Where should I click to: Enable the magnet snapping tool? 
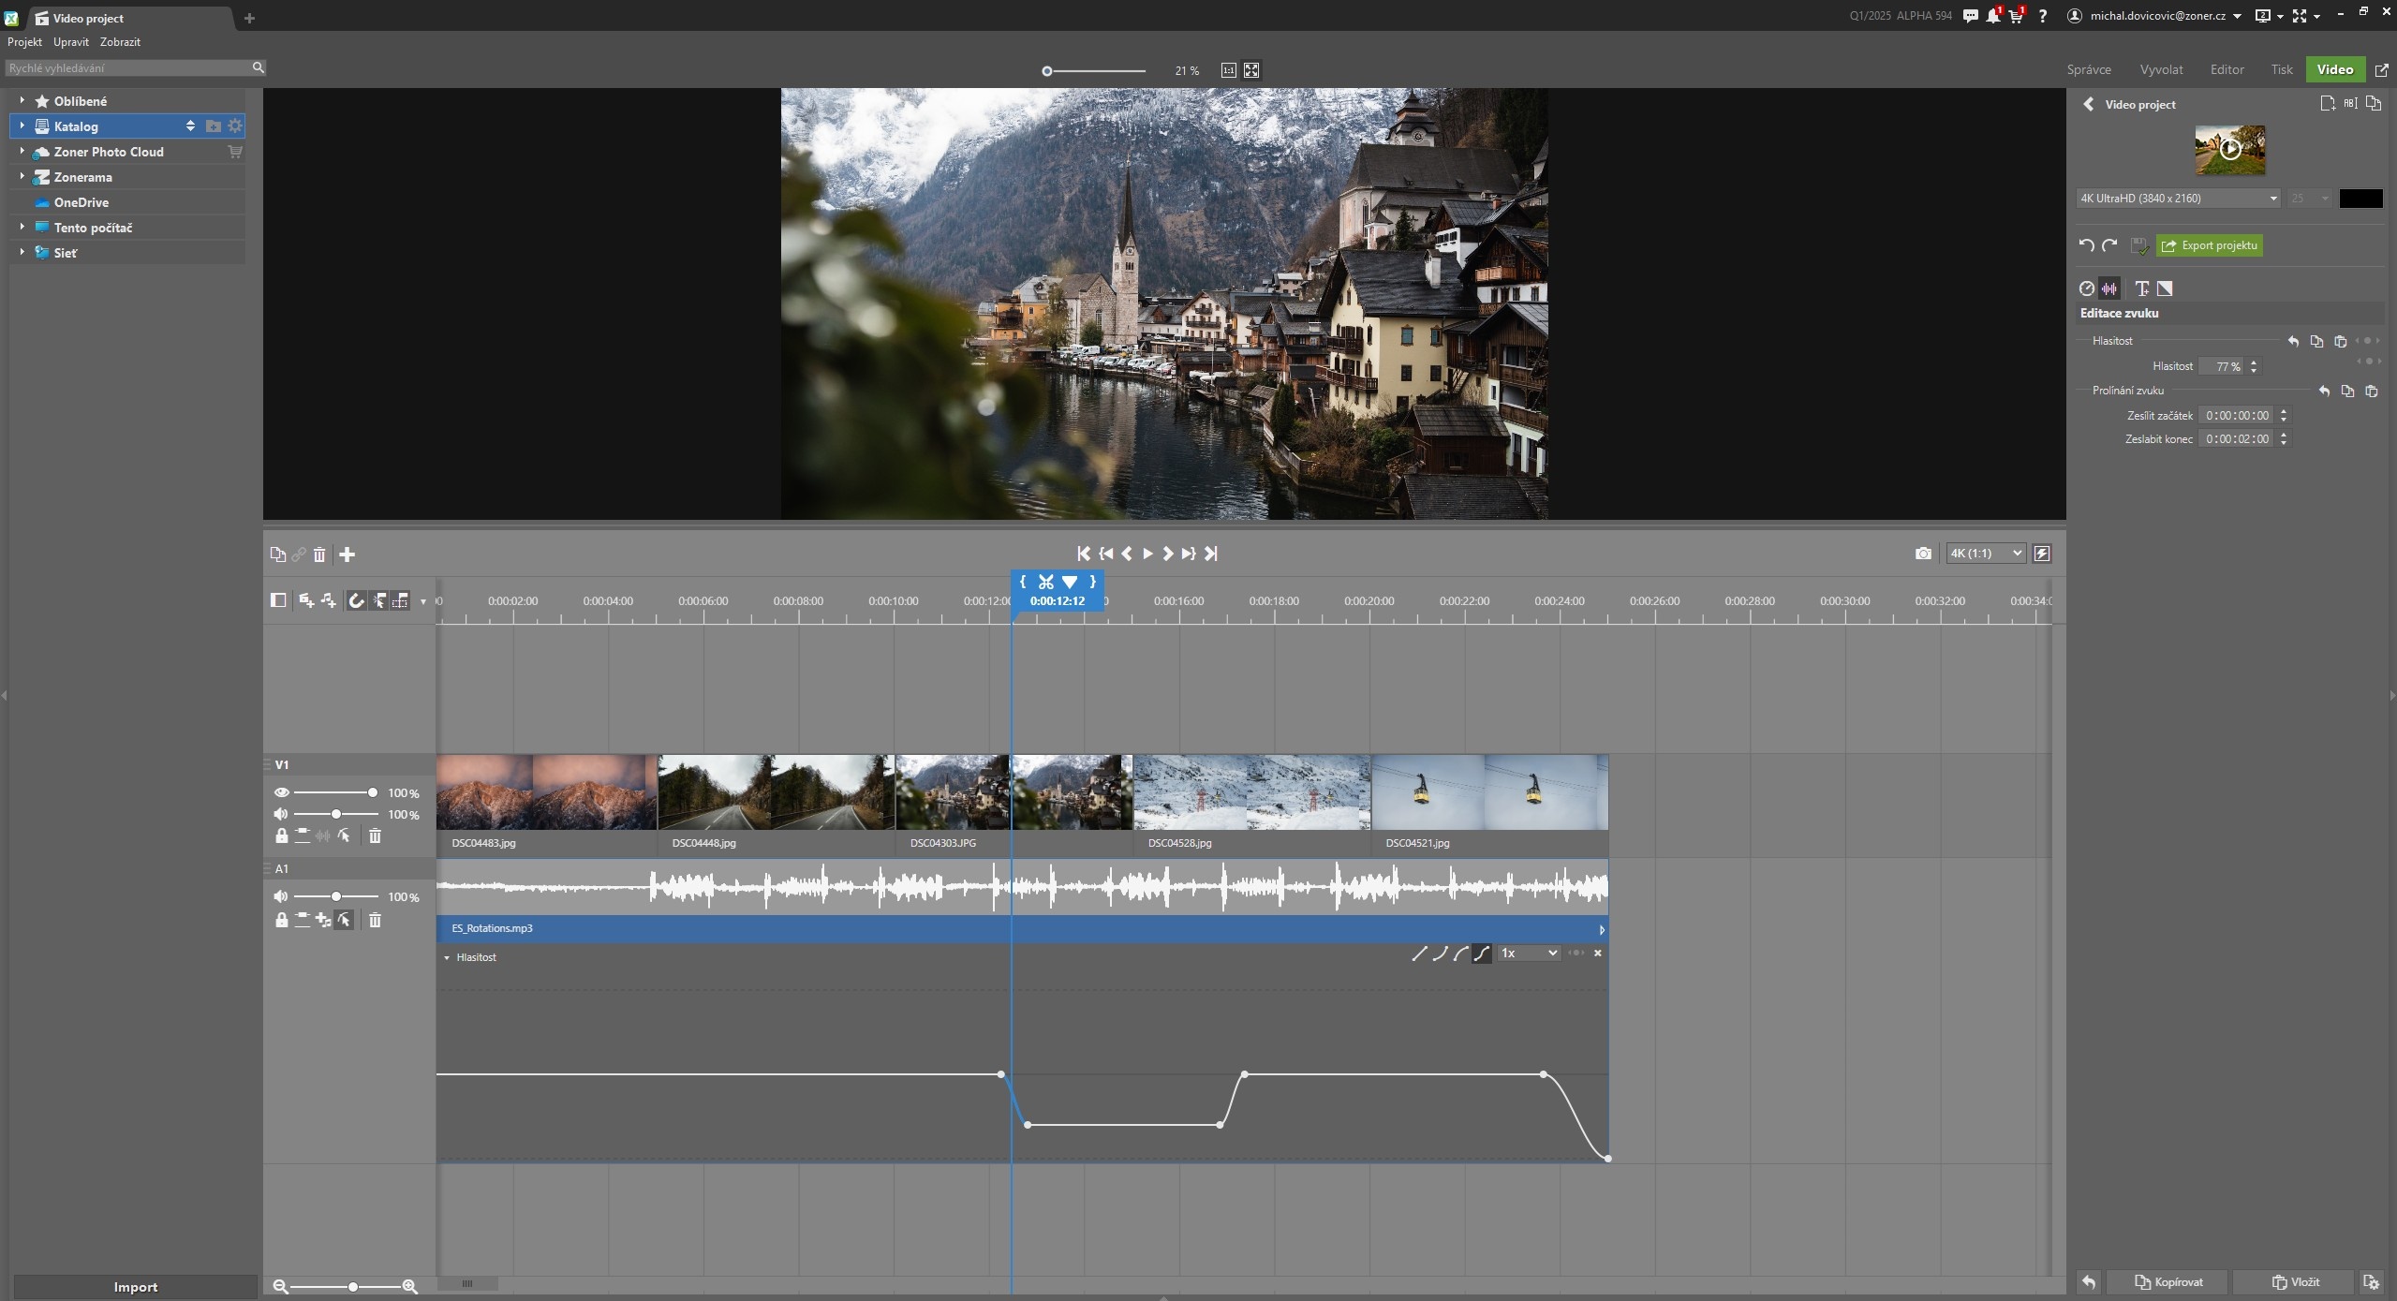tap(356, 601)
